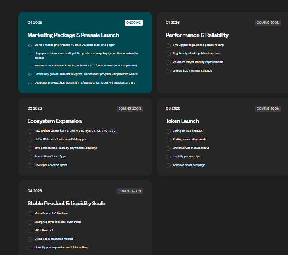Click the Performance & Reliability heading
The width and height of the screenshot is (288, 255).
click(x=197, y=35)
